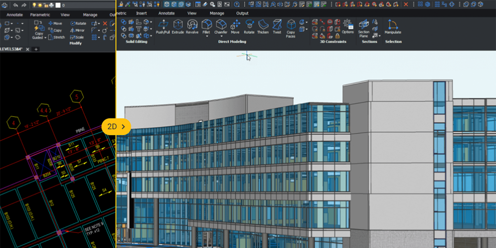Click the red X in the top 3D toolbar
This screenshot has height=248, width=496.
[406, 4]
